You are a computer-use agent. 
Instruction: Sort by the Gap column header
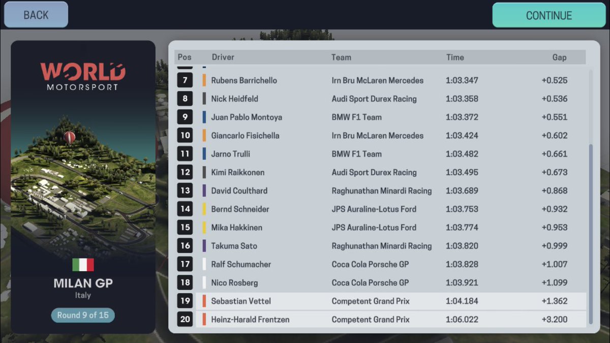[x=559, y=57]
